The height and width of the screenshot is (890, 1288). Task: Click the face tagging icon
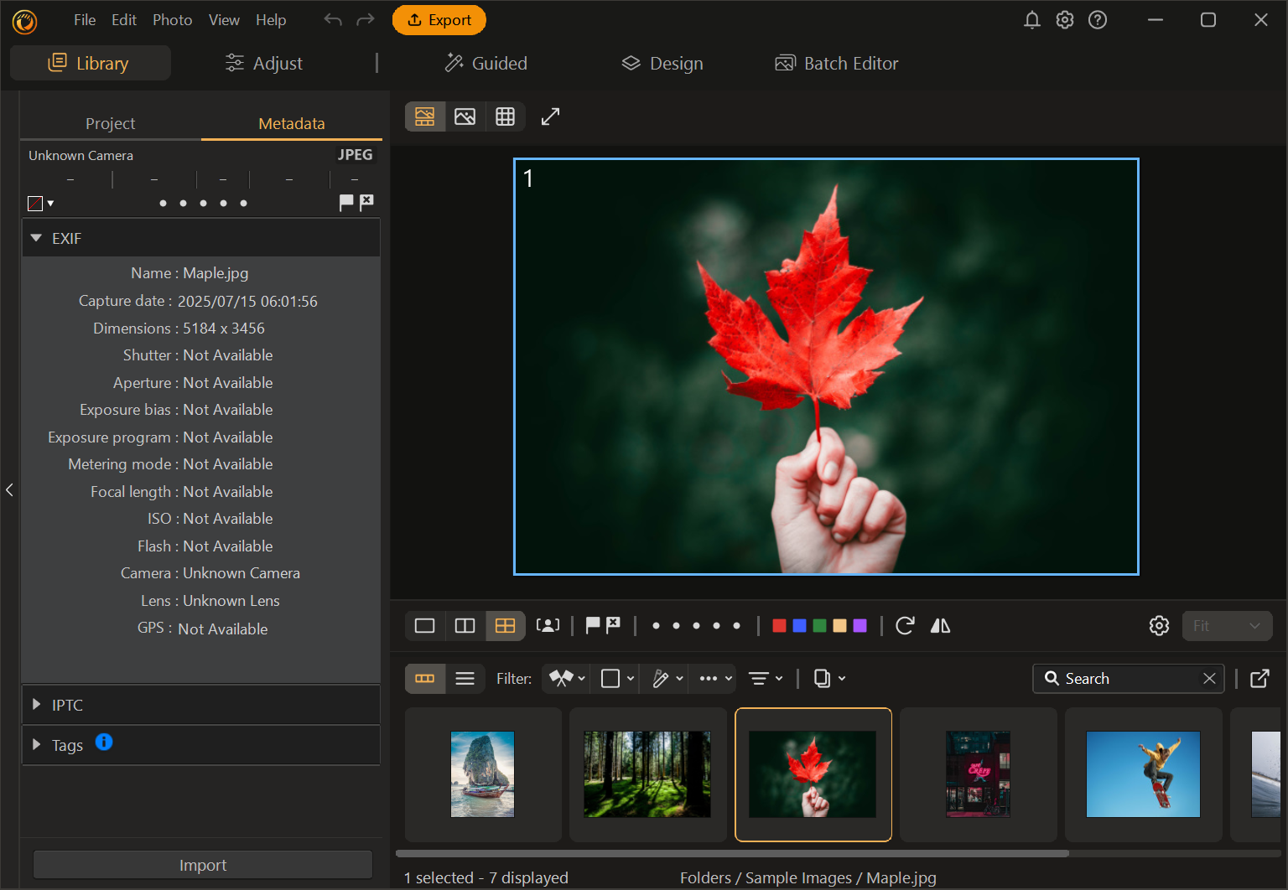[548, 626]
